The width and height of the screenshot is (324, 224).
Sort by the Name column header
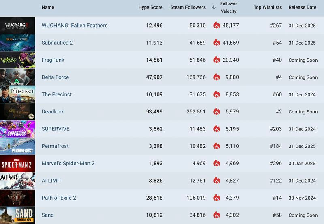48,7
